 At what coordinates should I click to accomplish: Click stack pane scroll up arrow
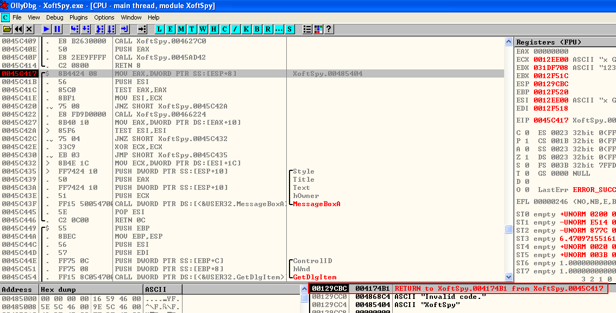click(x=304, y=289)
